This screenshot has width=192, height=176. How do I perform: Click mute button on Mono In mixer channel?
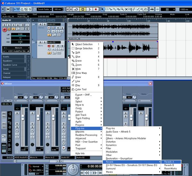[32, 113]
